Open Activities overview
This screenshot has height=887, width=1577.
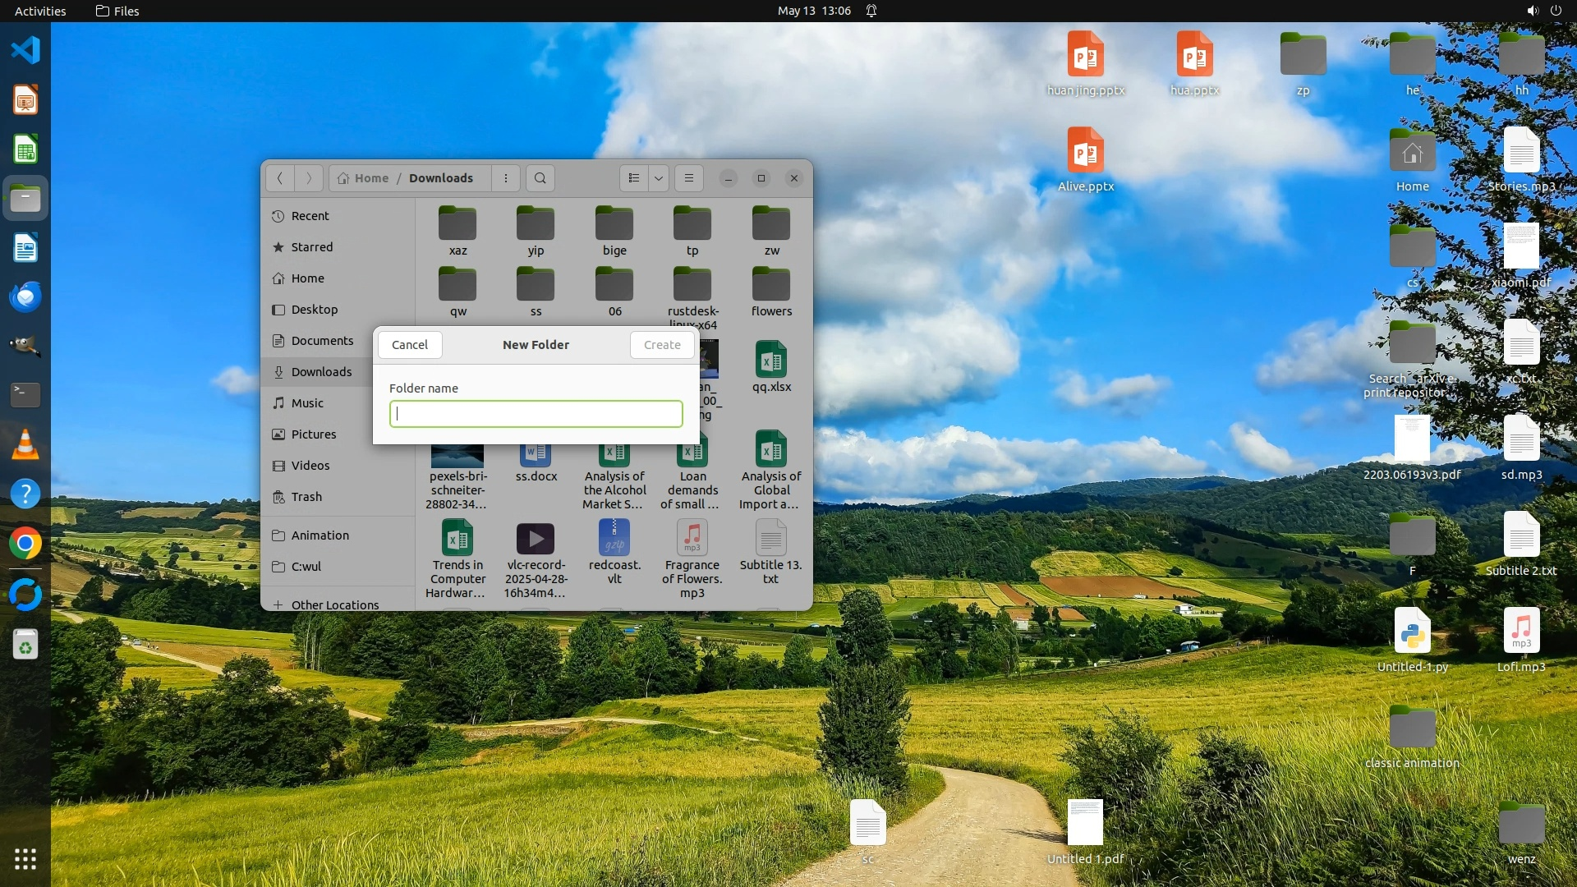pos(39,11)
